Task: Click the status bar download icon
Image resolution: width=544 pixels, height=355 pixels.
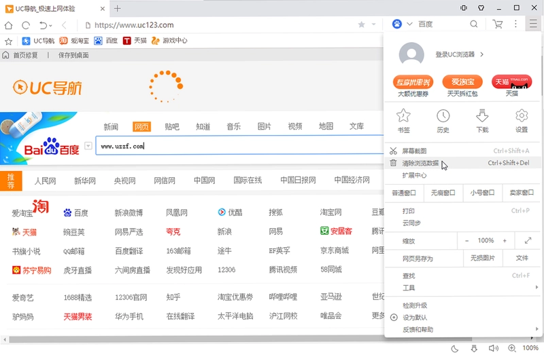Action: [474, 348]
